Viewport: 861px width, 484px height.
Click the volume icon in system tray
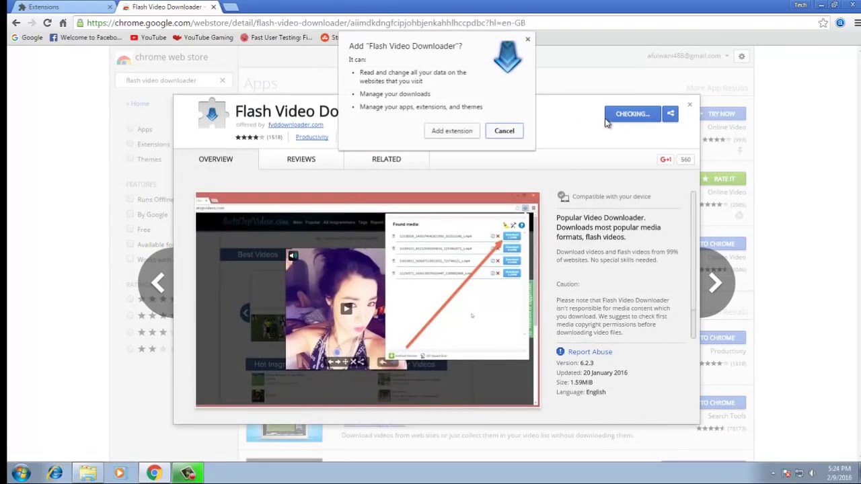[812, 473]
